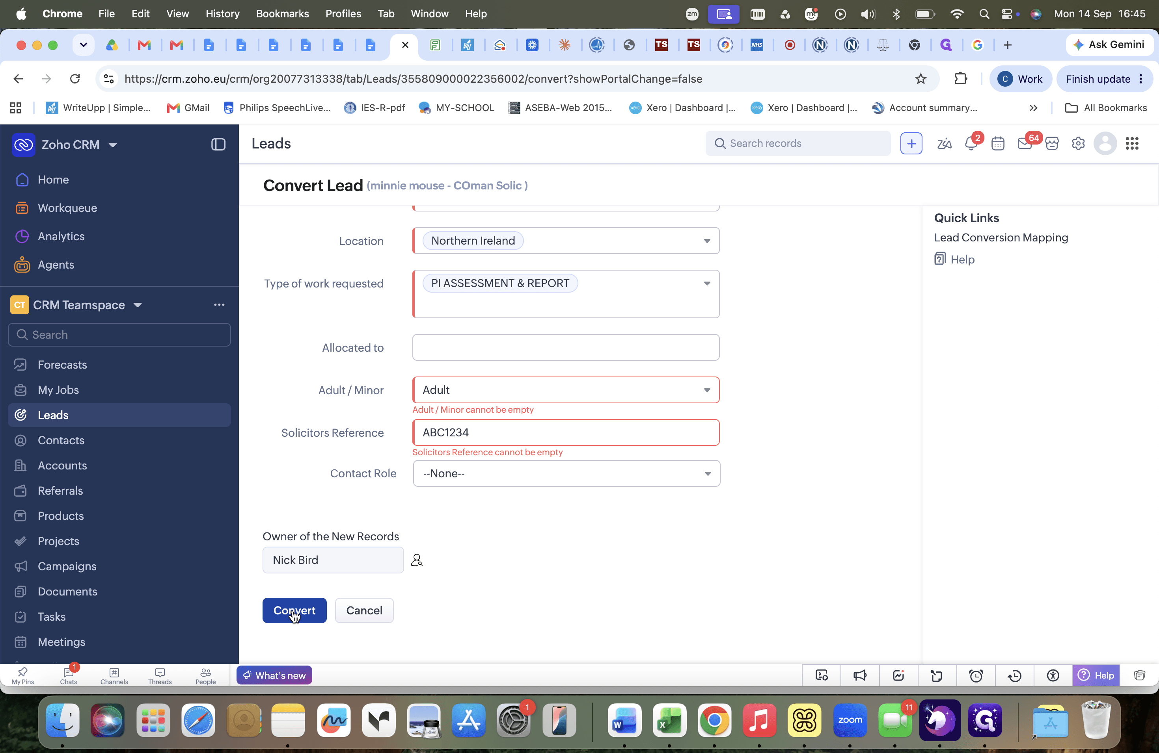The width and height of the screenshot is (1159, 753).
Task: Open My Pins in bottom bar
Action: [x=23, y=676]
